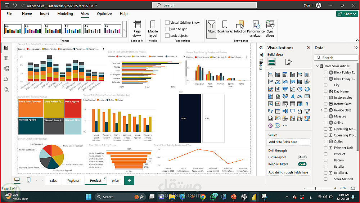Click the Save icon in title bar
Screen dimensions: 360x203
click(7, 5)
